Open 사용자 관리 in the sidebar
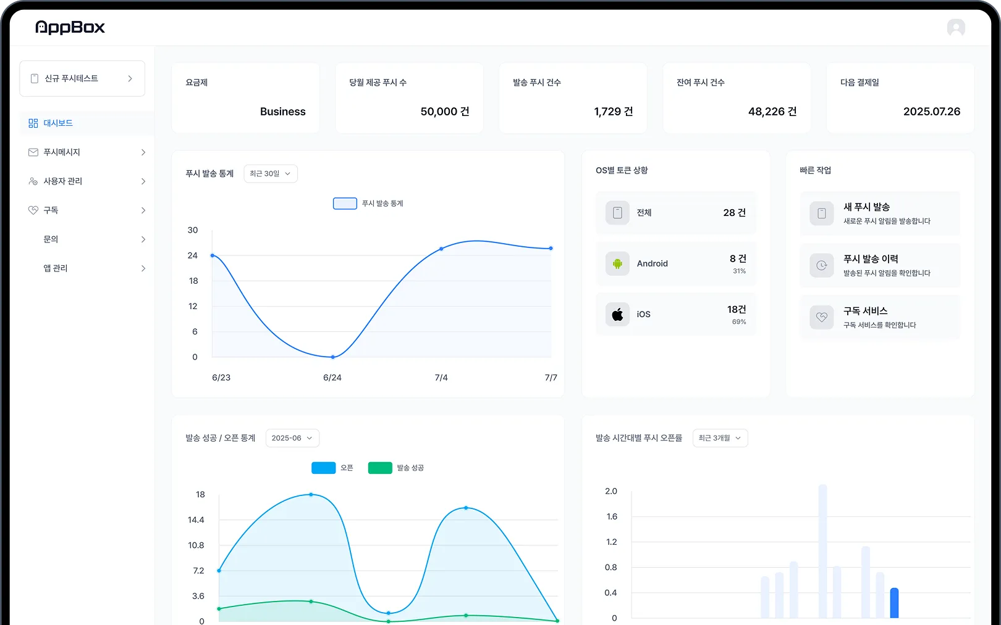The image size is (1001, 625). pos(87,181)
